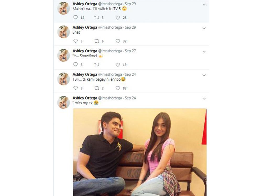Image resolution: width=262 pixels, height=196 pixels.
Task: Expand the menu arrow on "Its... Showtime!" tweet
Action: (204, 52)
